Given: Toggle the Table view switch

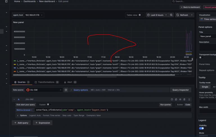Looking at the screenshot, I should click(x=141, y=15).
